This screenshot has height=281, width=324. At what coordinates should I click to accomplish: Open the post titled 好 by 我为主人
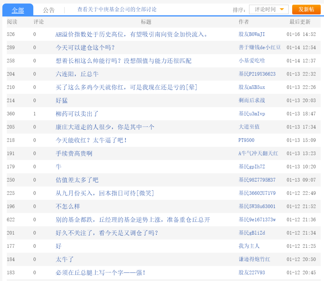click(x=58, y=246)
